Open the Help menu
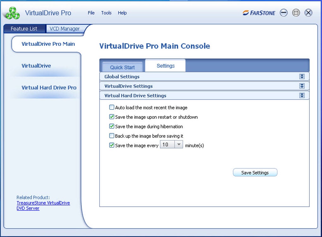The width and height of the screenshot is (322, 237). point(122,13)
